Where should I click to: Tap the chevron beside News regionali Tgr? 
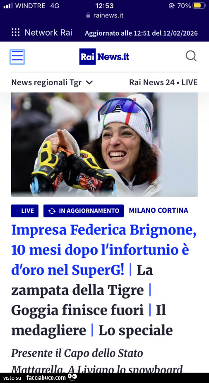click(90, 82)
